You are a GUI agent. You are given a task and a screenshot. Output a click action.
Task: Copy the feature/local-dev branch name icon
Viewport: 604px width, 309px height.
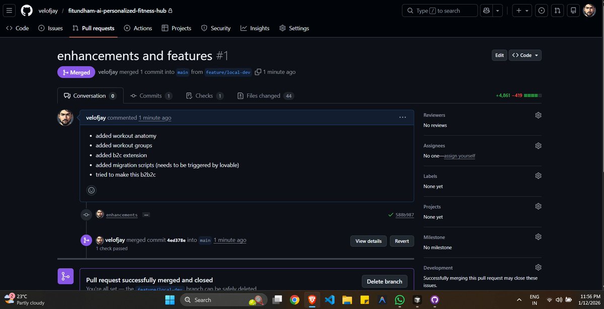[x=258, y=72]
